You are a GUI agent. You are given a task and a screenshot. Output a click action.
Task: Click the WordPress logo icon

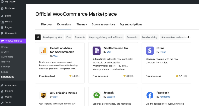pyautogui.click(x=2, y=1)
